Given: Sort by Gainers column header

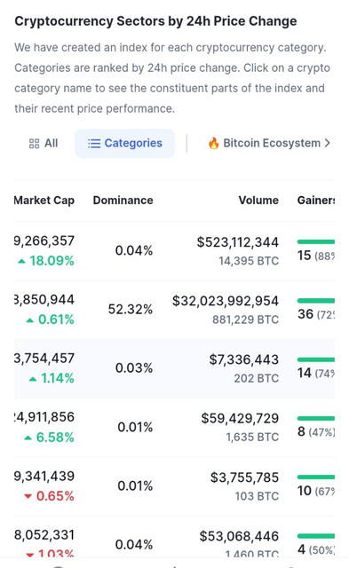Looking at the screenshot, I should [x=315, y=201].
